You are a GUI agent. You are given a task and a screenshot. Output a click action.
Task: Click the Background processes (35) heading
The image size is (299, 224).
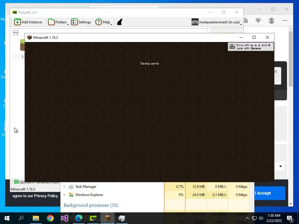click(91, 205)
